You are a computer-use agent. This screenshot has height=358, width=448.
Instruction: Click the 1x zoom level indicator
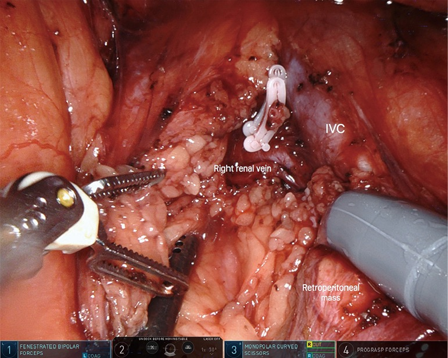tap(204, 350)
